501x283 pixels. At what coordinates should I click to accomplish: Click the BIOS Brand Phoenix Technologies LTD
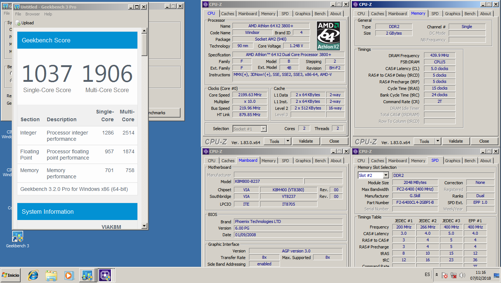click(288, 221)
